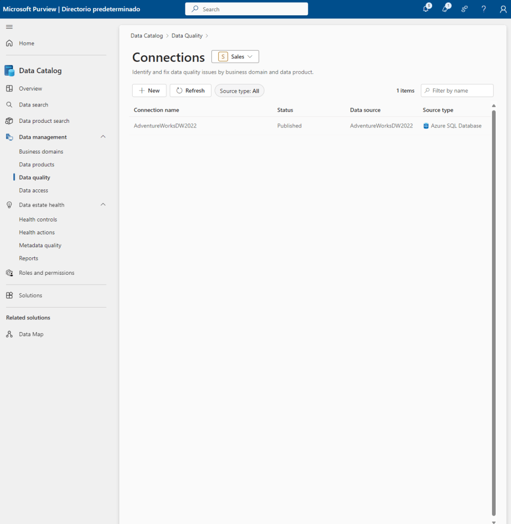Click the New connection button
Image resolution: width=511 pixels, height=524 pixels.
coord(149,91)
